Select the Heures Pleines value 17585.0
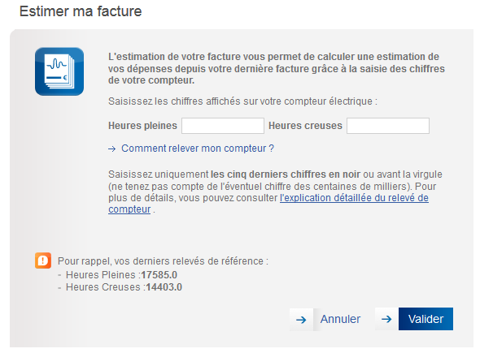This screenshot has height=353, width=480. [x=159, y=275]
